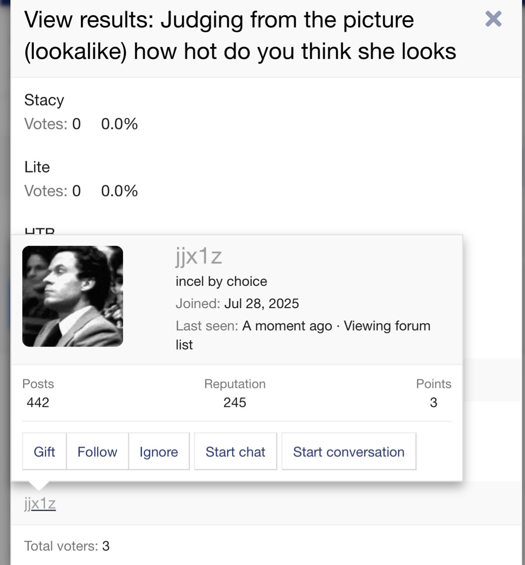This screenshot has height=565, width=525.
Task: Click the Points label
Action: (x=433, y=384)
